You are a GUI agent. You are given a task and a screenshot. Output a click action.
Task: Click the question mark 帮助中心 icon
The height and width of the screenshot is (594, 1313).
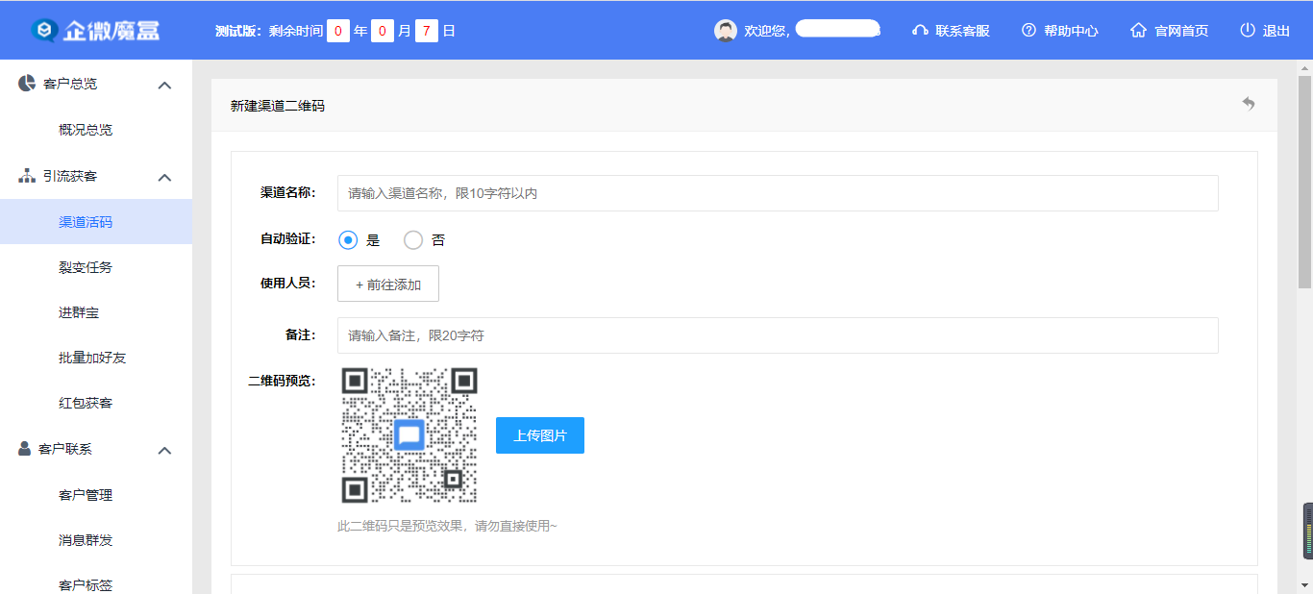click(1028, 31)
